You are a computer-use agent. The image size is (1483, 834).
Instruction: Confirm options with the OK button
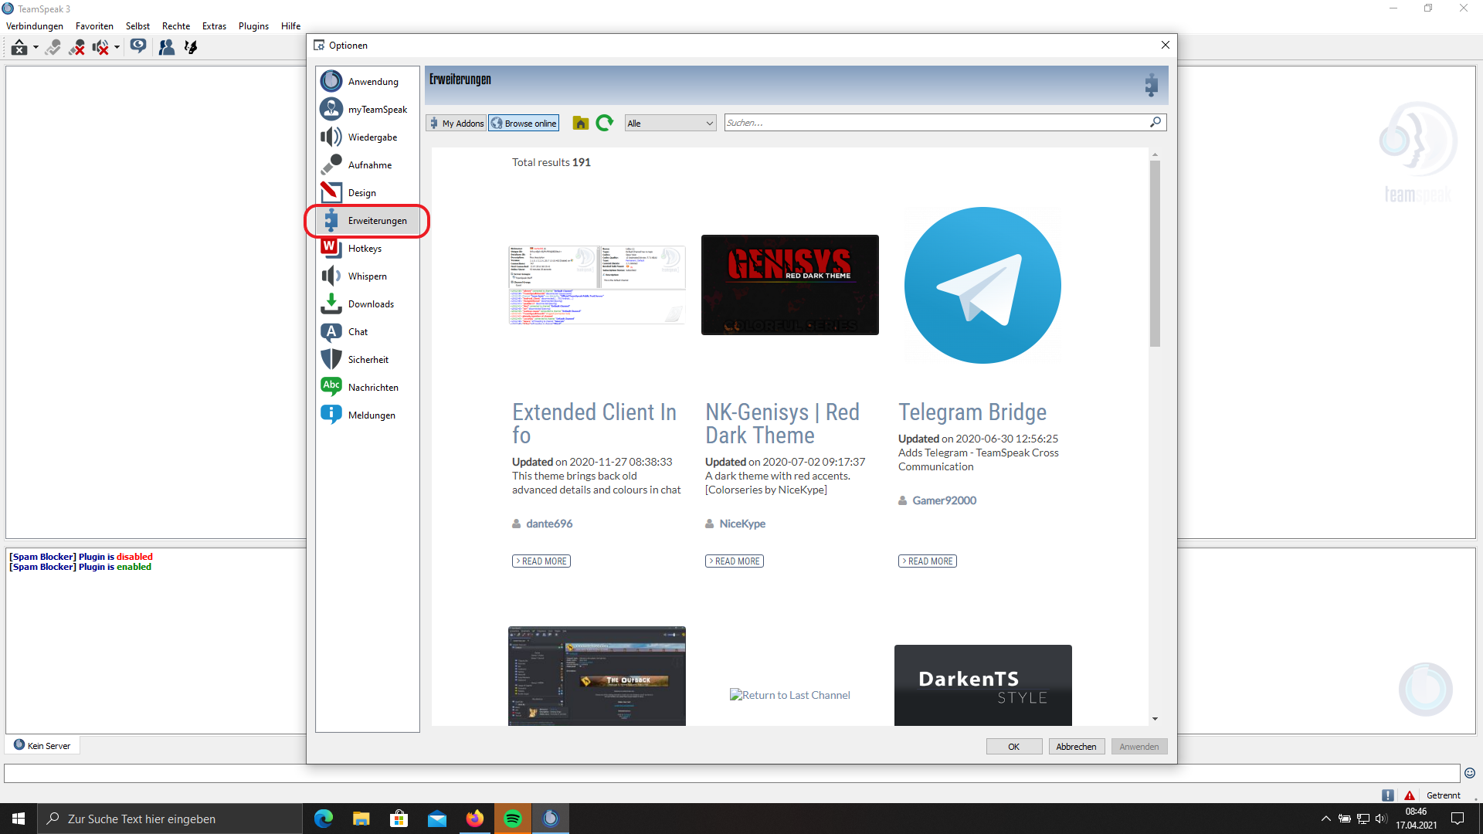(1013, 746)
